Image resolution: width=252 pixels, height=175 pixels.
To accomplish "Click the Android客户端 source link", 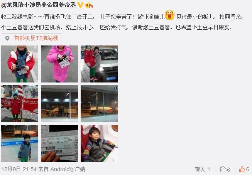I will tap(68, 169).
